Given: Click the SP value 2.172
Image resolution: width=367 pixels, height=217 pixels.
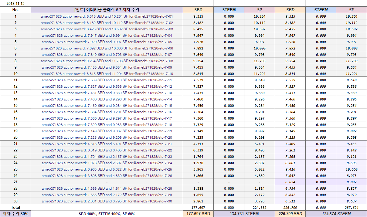Looking at the screenshot, I should click(x=260, y=195).
